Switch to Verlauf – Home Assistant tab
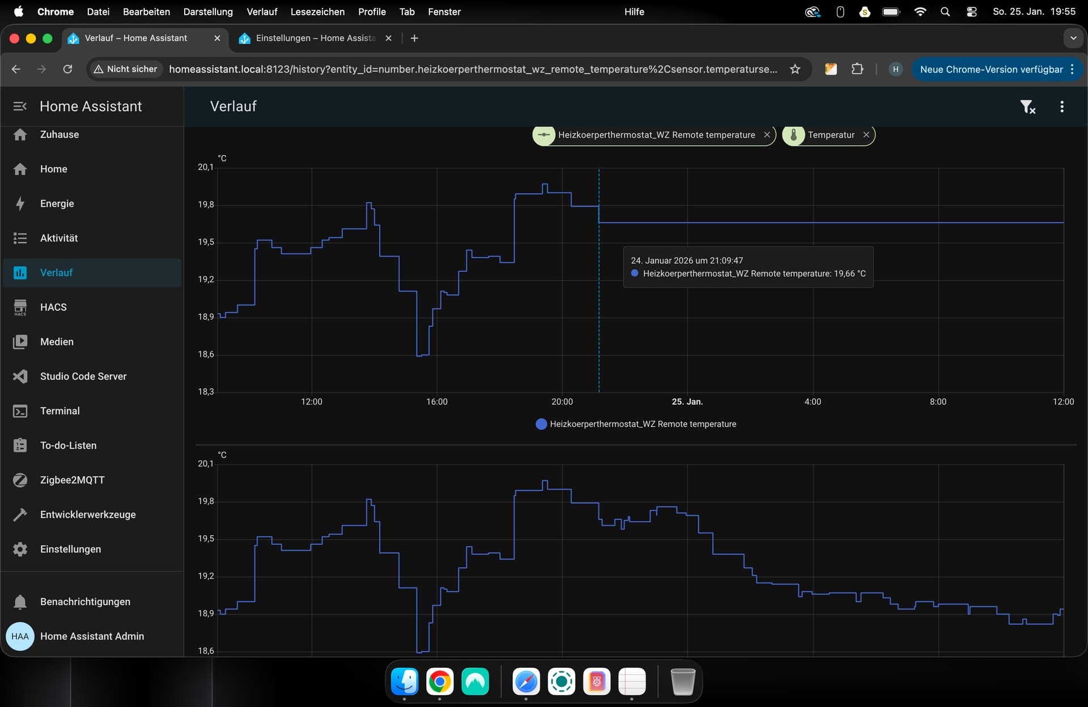This screenshot has width=1088, height=707. [144, 38]
